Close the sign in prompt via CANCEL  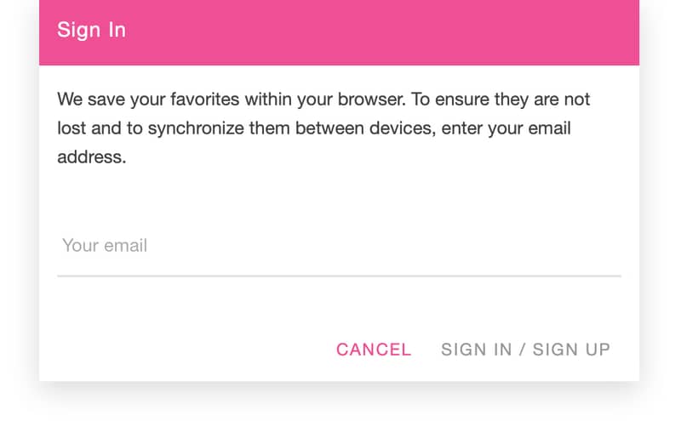(374, 350)
